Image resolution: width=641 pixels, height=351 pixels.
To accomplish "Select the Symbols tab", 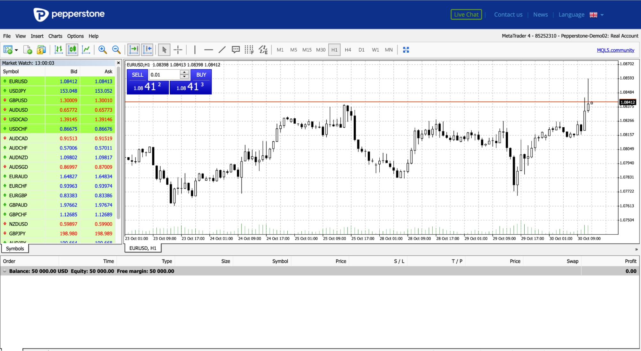I will coord(15,249).
